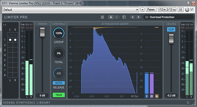
Task: Open the Overload Protection preset folder
Action: 168,17
